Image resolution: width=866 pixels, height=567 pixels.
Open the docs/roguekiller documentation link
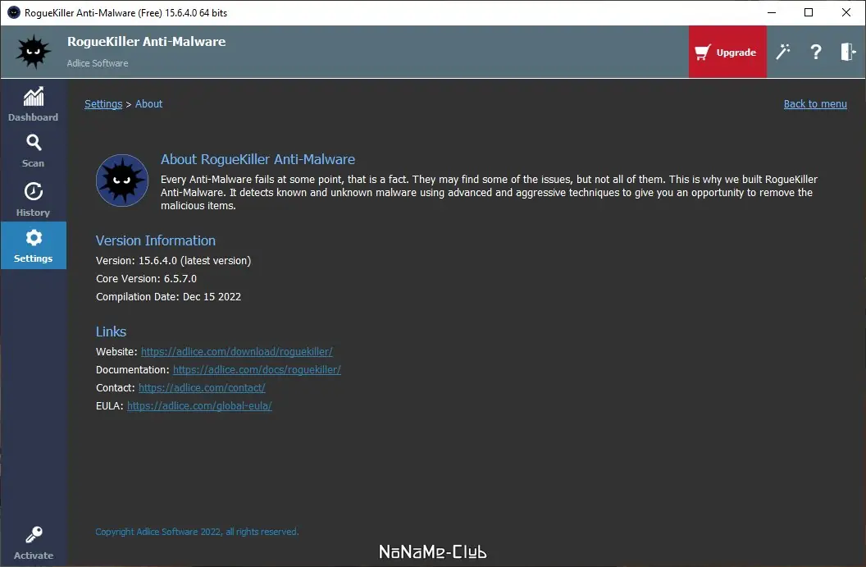click(257, 370)
